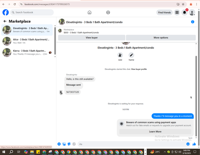Click the browser address bar URL
The height and width of the screenshot is (155, 200).
[47, 4]
